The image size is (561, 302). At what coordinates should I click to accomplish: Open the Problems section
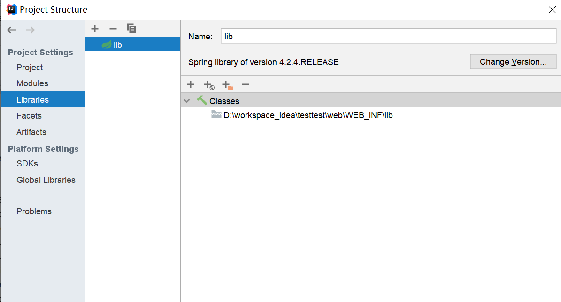(x=34, y=211)
